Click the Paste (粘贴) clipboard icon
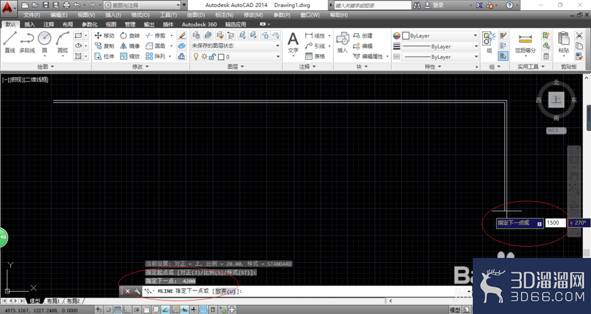The image size is (591, 314). point(563,42)
